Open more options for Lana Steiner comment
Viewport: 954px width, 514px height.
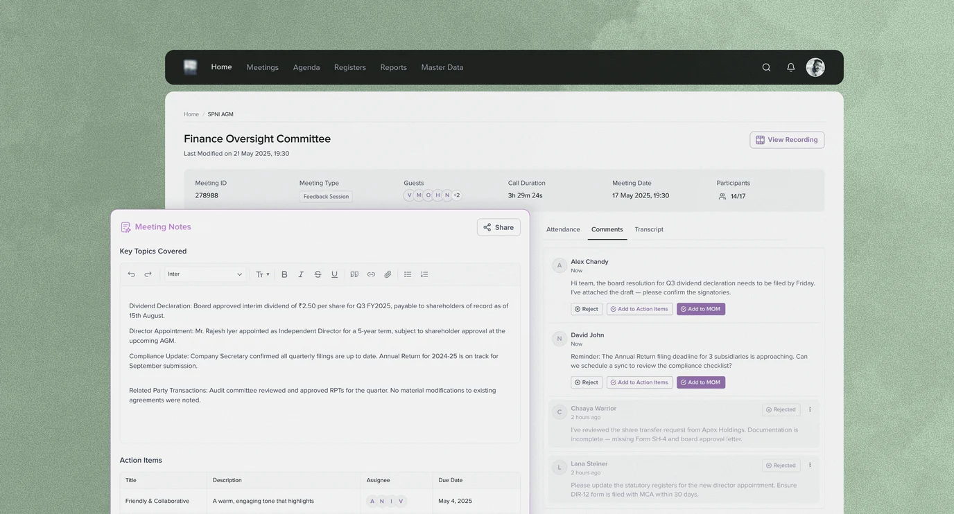[x=810, y=465]
